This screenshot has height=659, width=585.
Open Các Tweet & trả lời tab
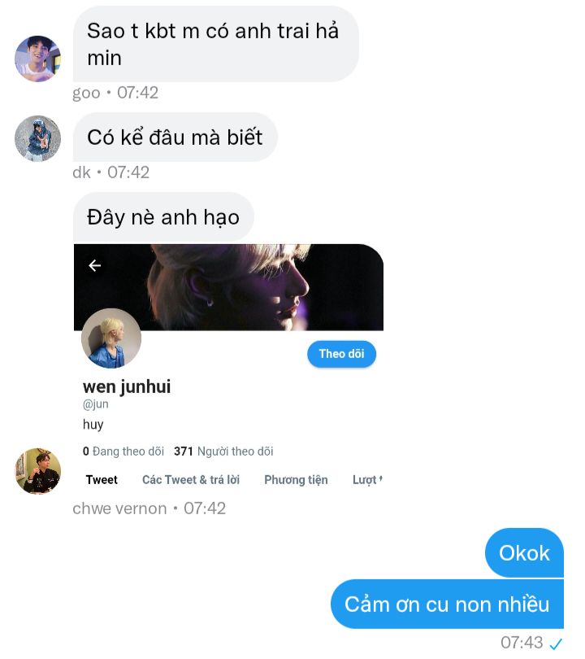191,480
